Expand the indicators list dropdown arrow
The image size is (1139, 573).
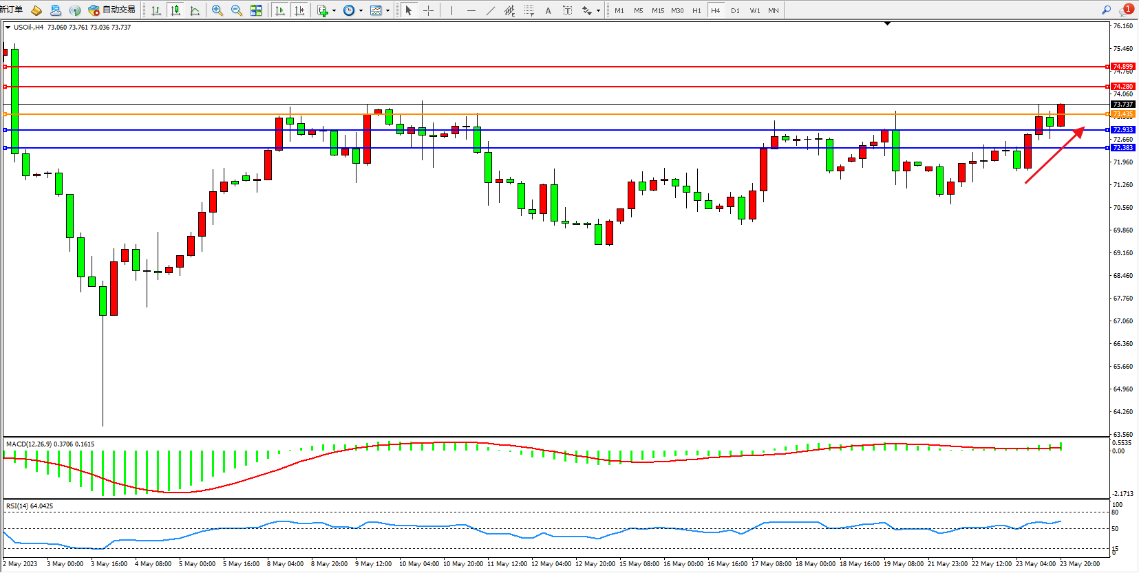(x=334, y=10)
